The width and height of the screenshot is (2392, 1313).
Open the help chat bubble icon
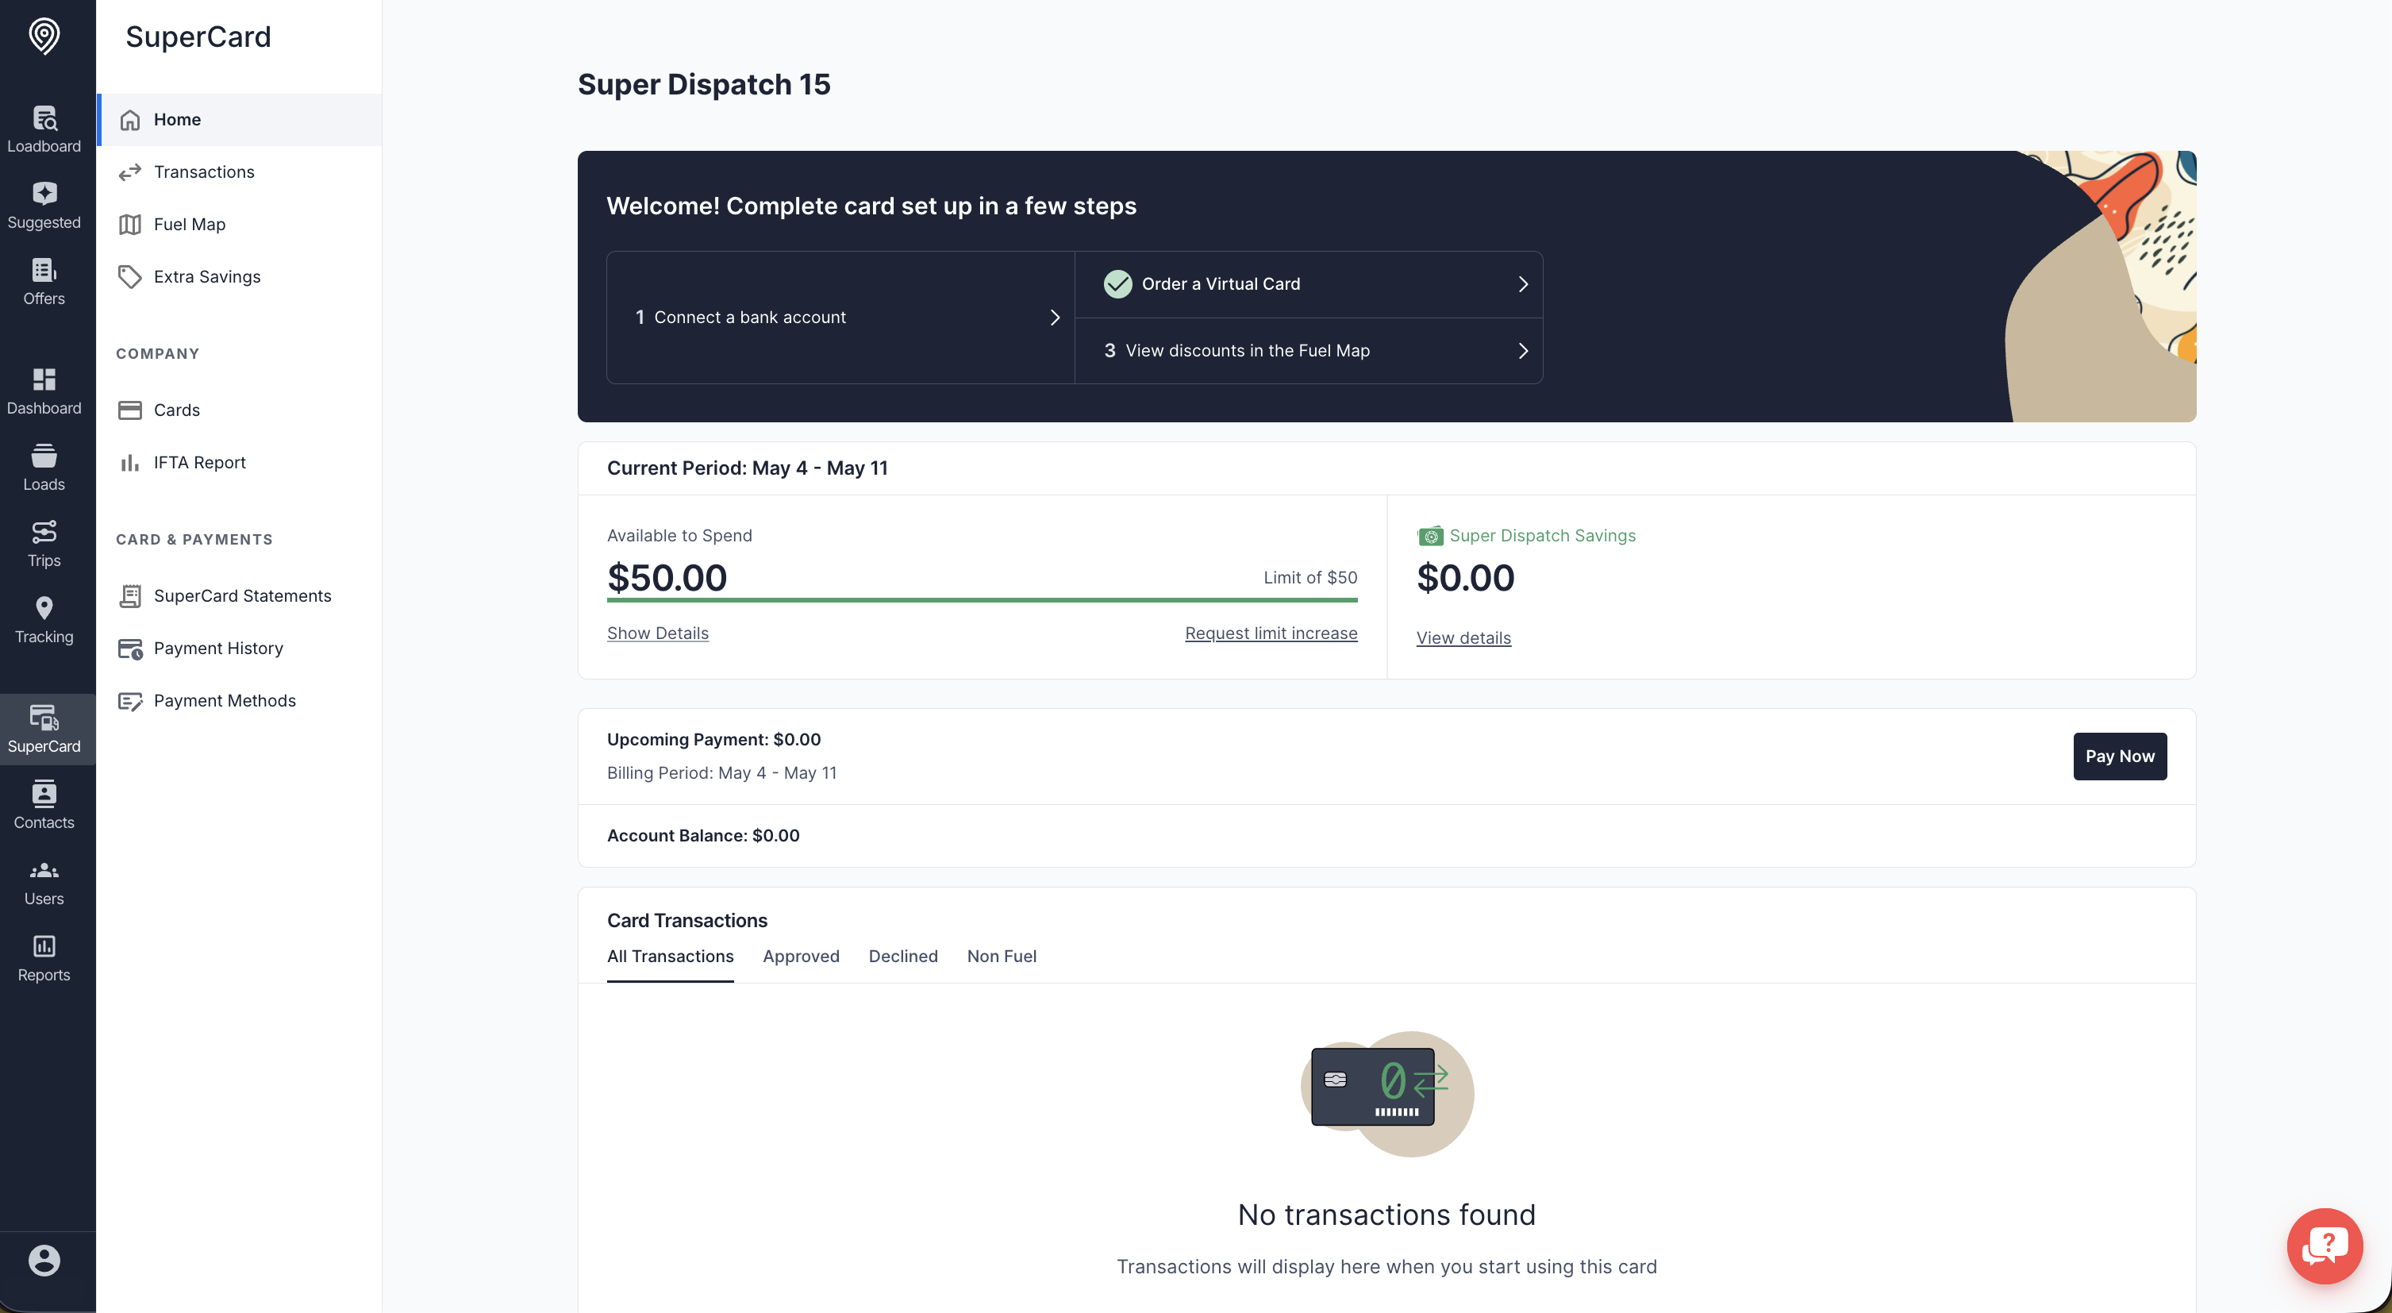coord(2325,1246)
